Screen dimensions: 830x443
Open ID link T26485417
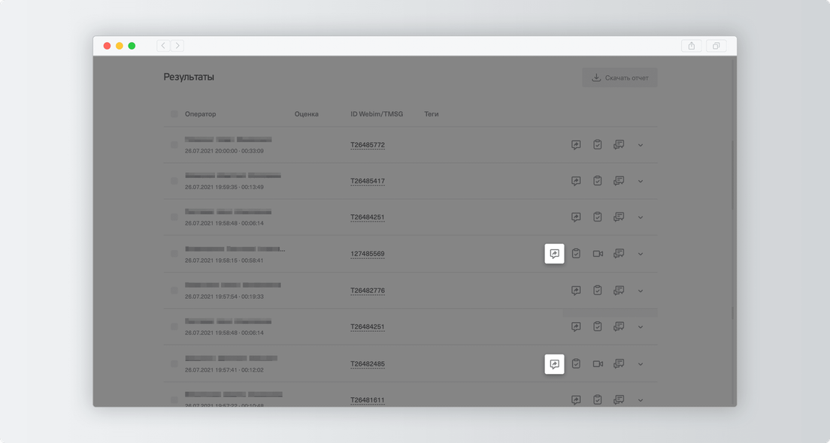tap(368, 181)
